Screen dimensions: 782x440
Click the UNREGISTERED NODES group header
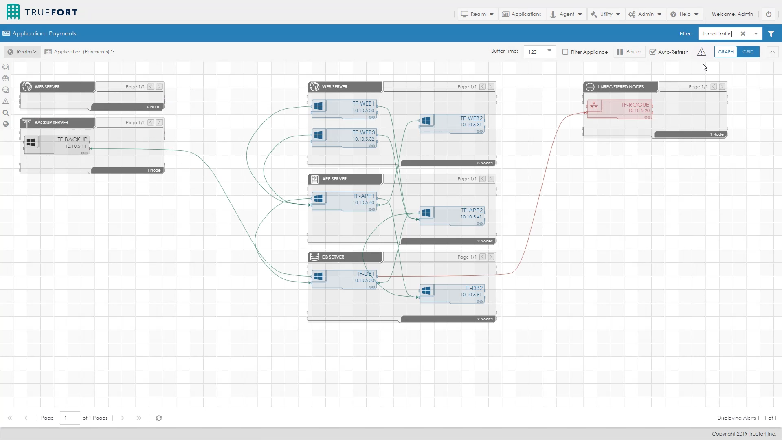click(620, 87)
